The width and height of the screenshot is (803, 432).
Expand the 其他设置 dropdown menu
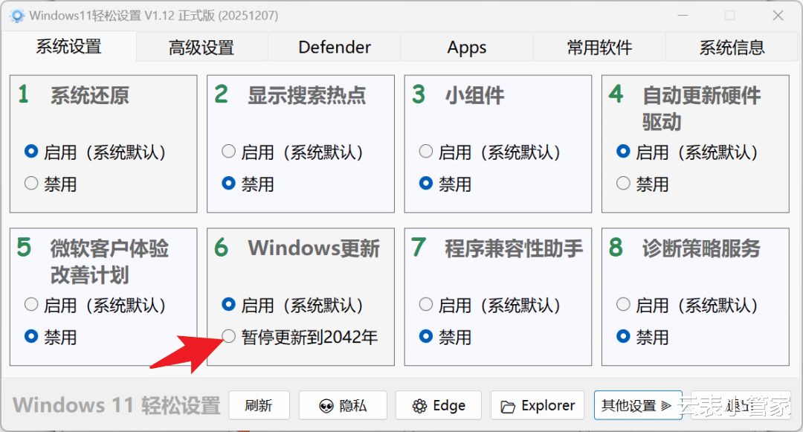pyautogui.click(x=637, y=405)
